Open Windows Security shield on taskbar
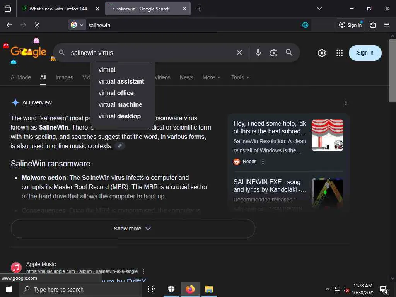 pos(171,289)
